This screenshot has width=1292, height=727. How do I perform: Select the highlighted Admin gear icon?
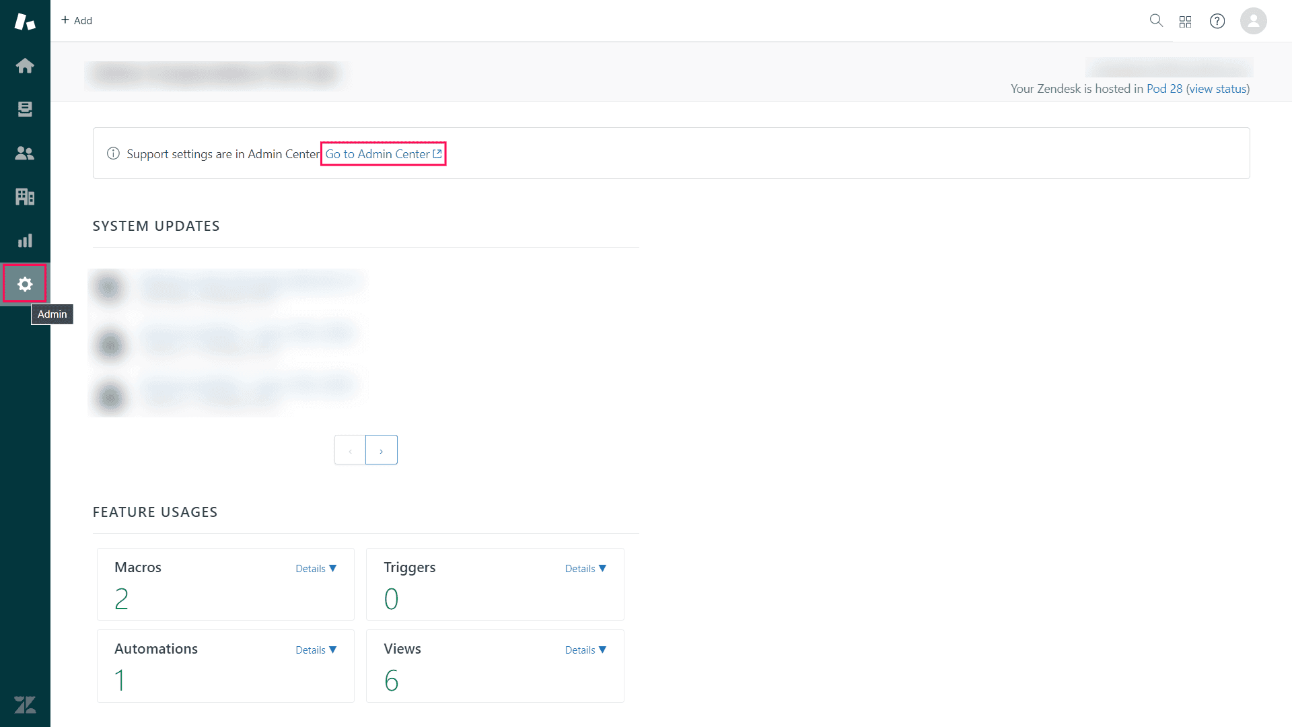tap(25, 283)
